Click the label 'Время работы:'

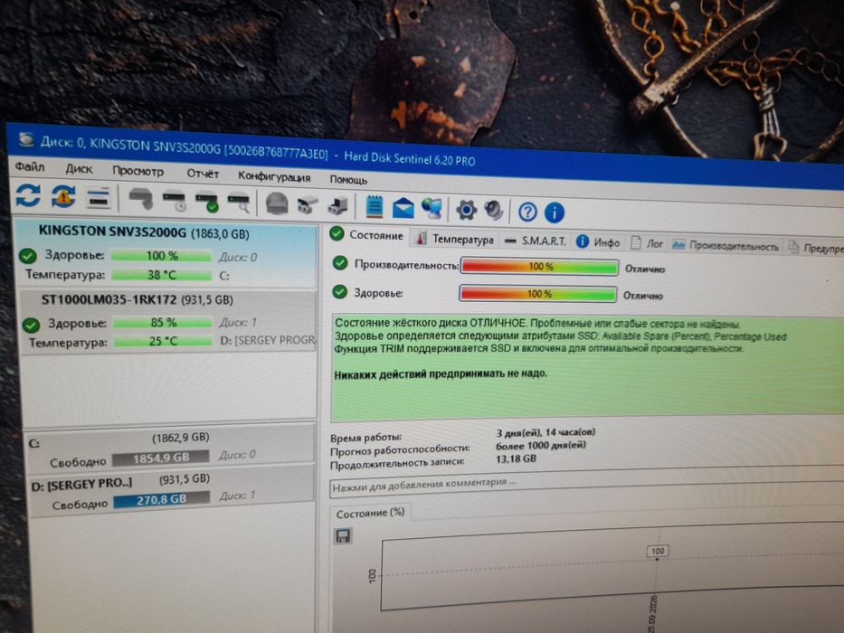pos(365,438)
